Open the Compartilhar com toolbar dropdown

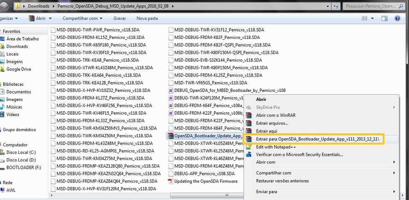click(82, 18)
